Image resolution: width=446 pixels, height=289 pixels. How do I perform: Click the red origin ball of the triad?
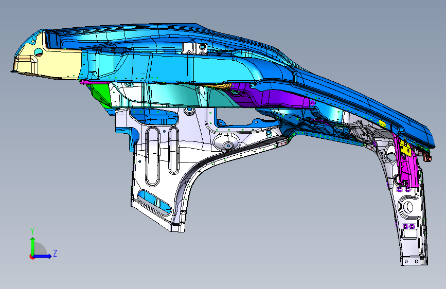pyautogui.click(x=31, y=257)
